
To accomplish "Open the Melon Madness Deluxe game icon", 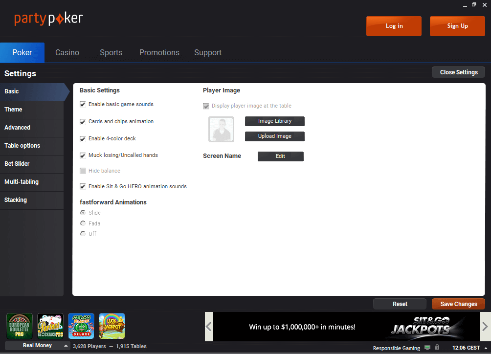I will pos(81,326).
